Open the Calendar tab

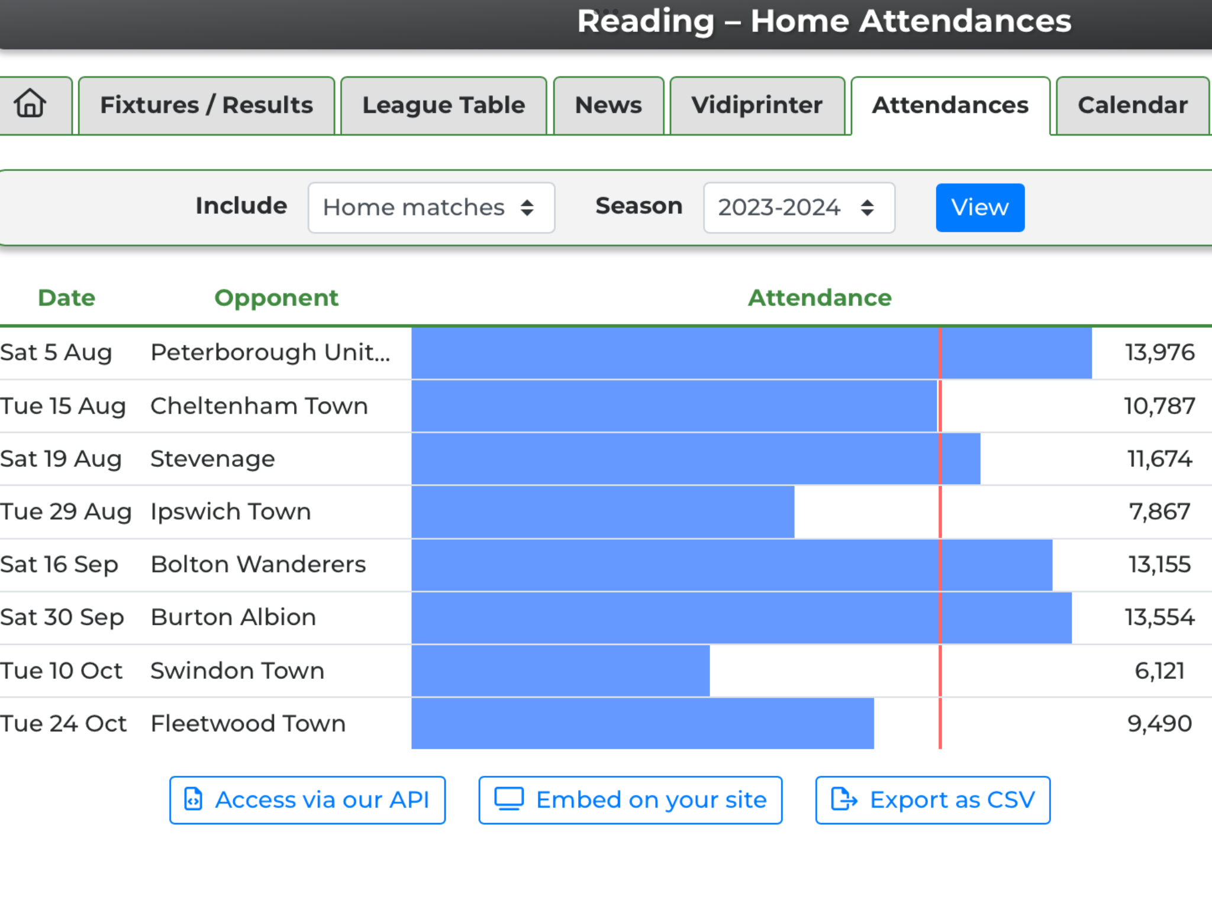[x=1133, y=105]
